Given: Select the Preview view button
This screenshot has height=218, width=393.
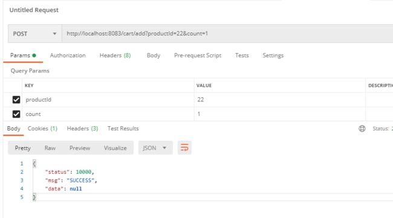Looking at the screenshot, I should click(x=80, y=148).
